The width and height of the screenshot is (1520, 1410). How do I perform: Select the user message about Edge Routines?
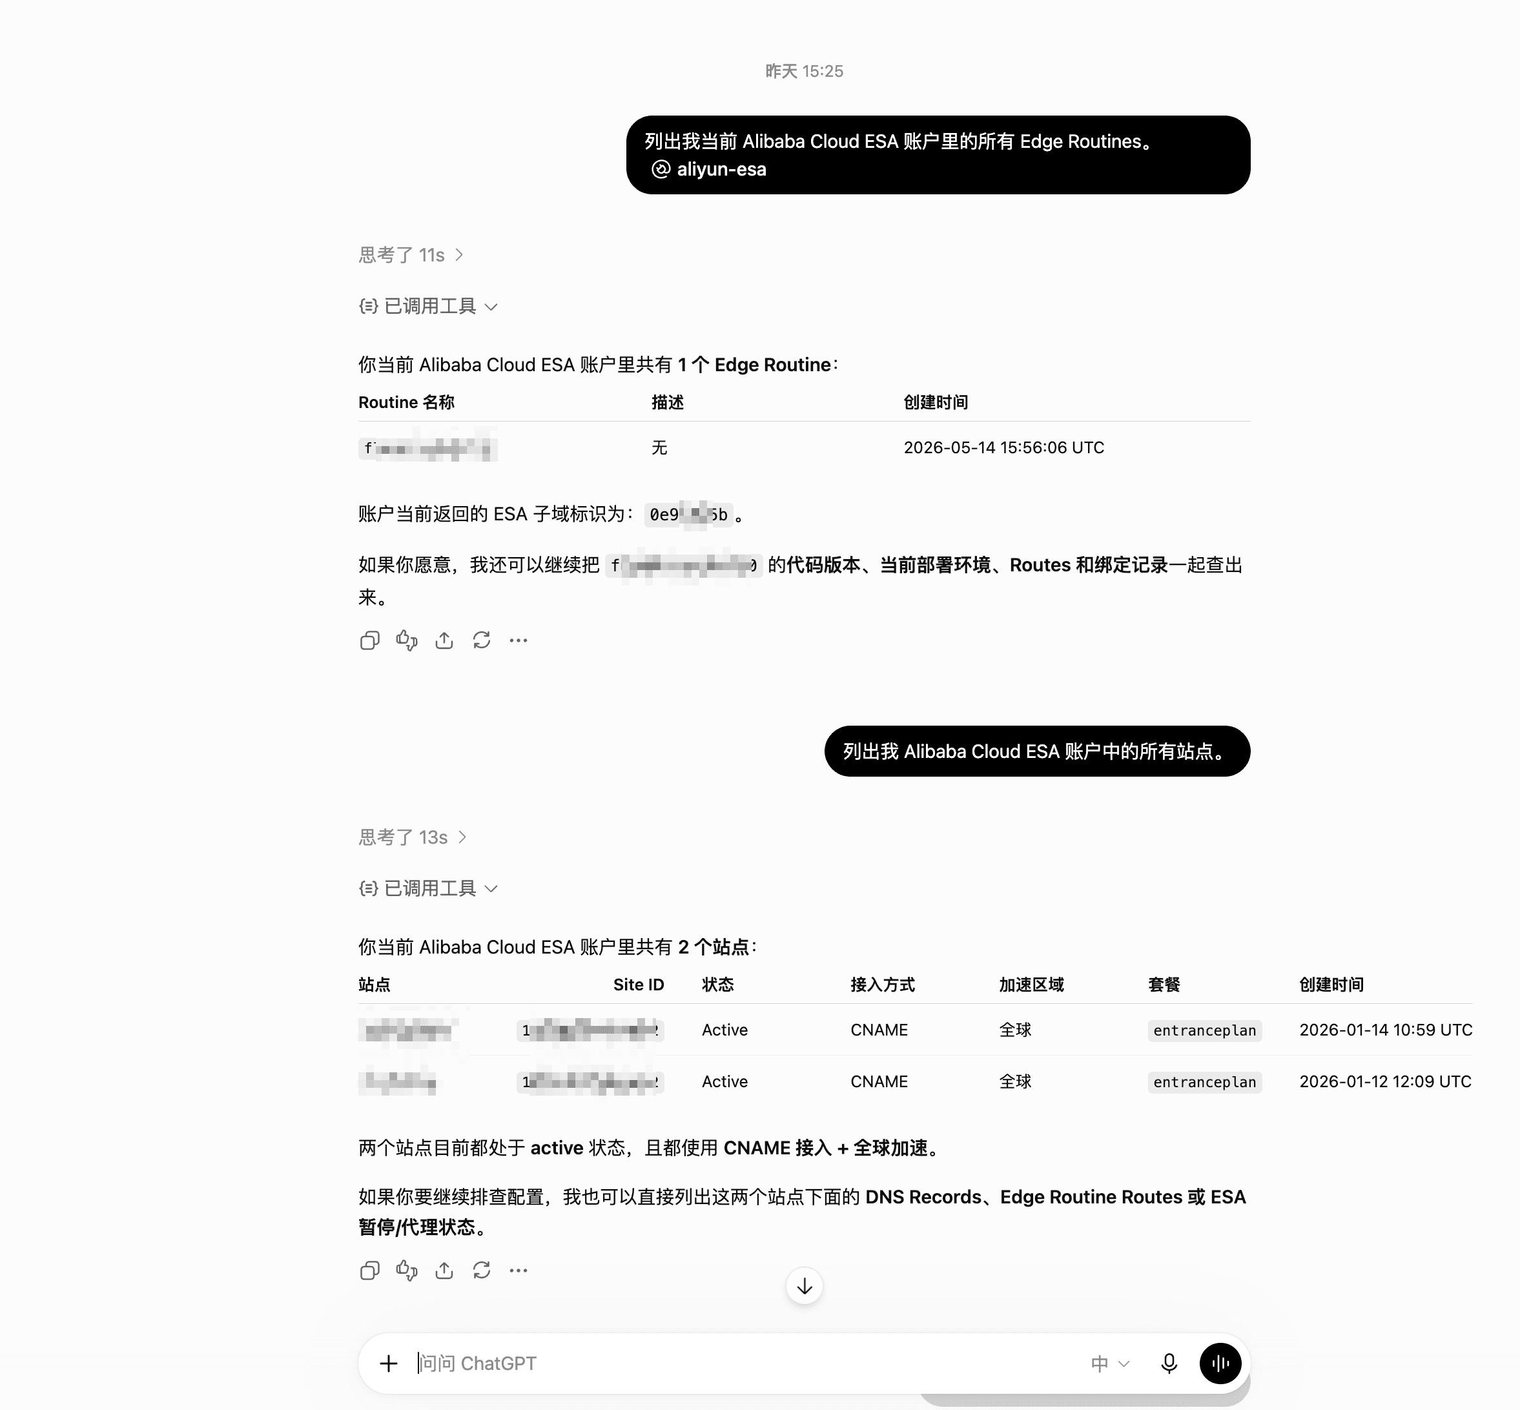(938, 155)
